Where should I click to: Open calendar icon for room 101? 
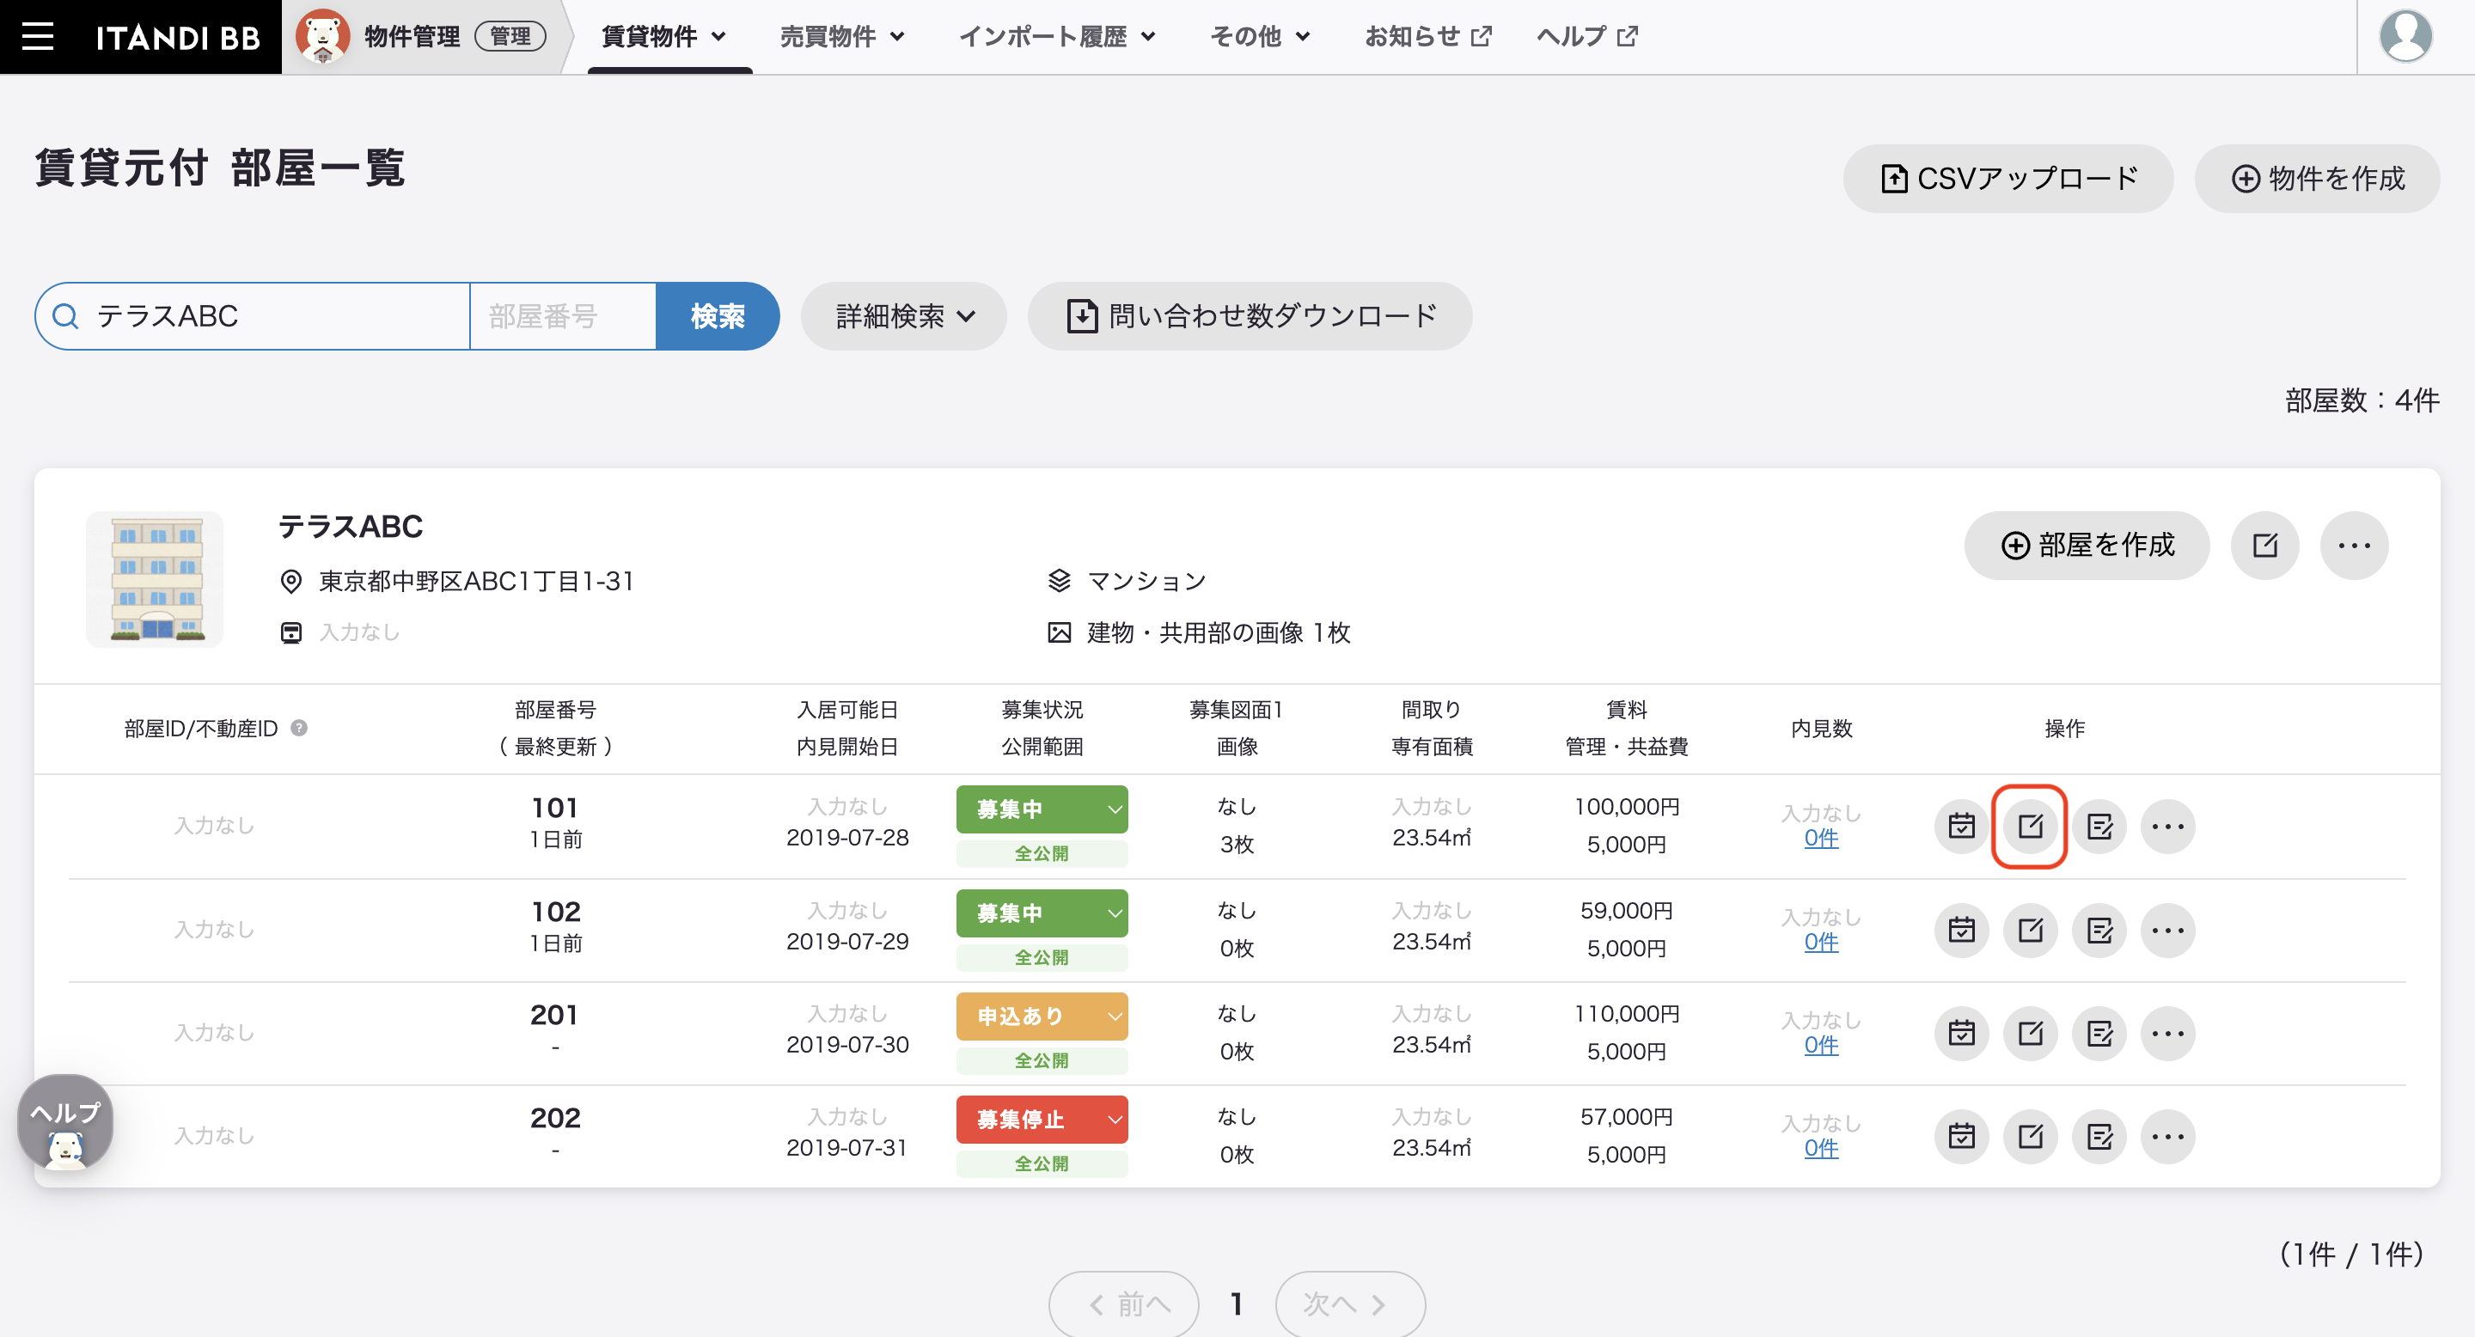pyautogui.click(x=1961, y=826)
